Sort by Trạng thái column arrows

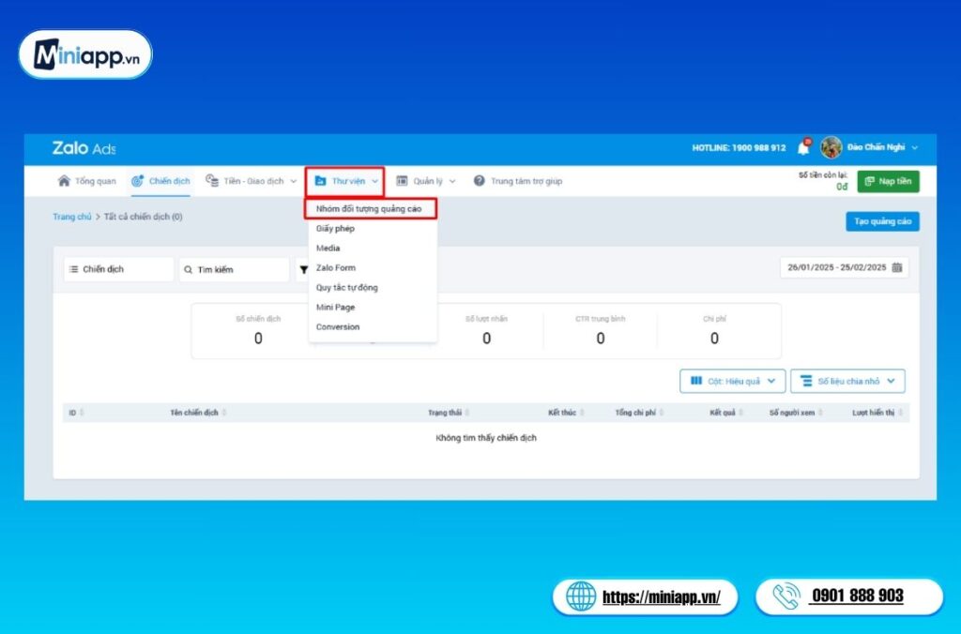467,413
